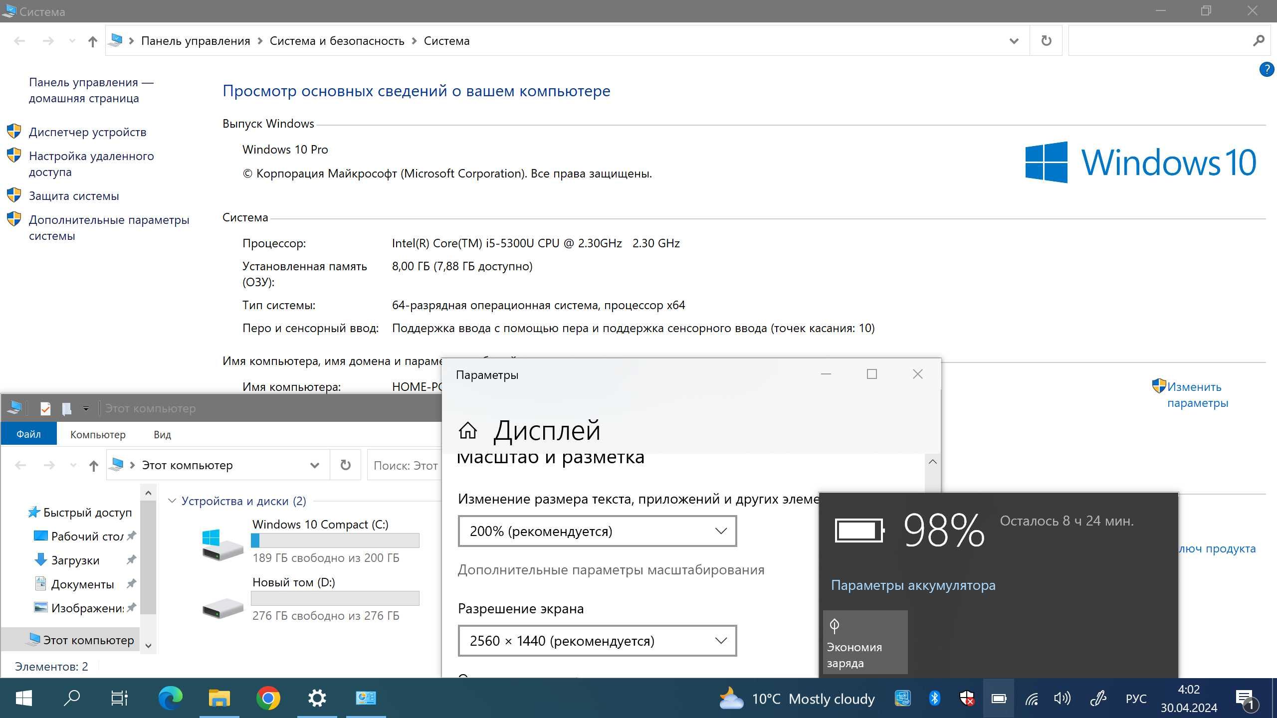The height and width of the screenshot is (718, 1277).
Task: Open Explorer quick access toolbar customize arrow
Action: pyautogui.click(x=86, y=409)
